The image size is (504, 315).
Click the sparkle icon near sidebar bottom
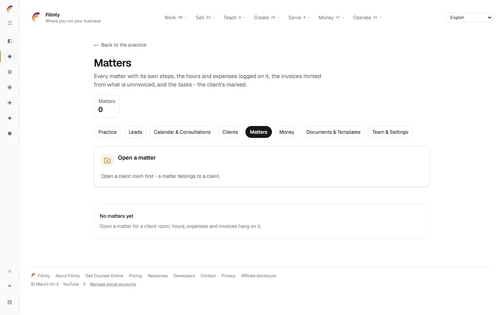point(10,272)
